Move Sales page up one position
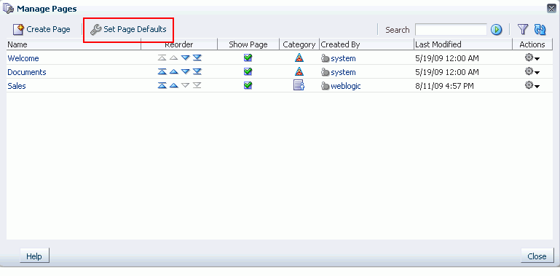The image size is (560, 276). [x=173, y=86]
